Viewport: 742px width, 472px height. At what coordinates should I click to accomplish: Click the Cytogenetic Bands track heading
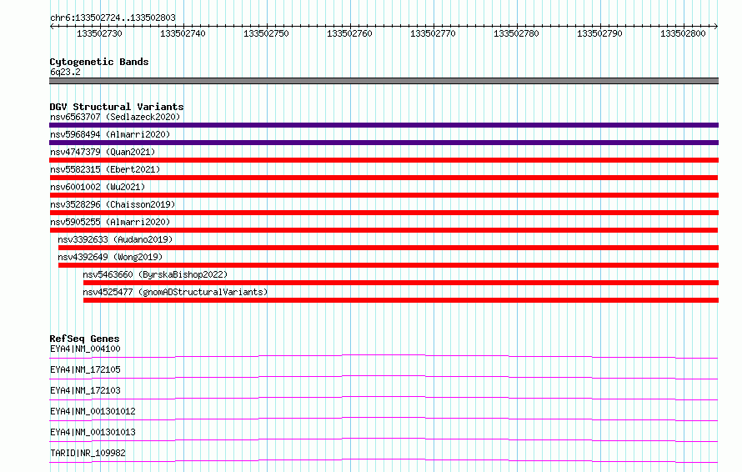(99, 62)
